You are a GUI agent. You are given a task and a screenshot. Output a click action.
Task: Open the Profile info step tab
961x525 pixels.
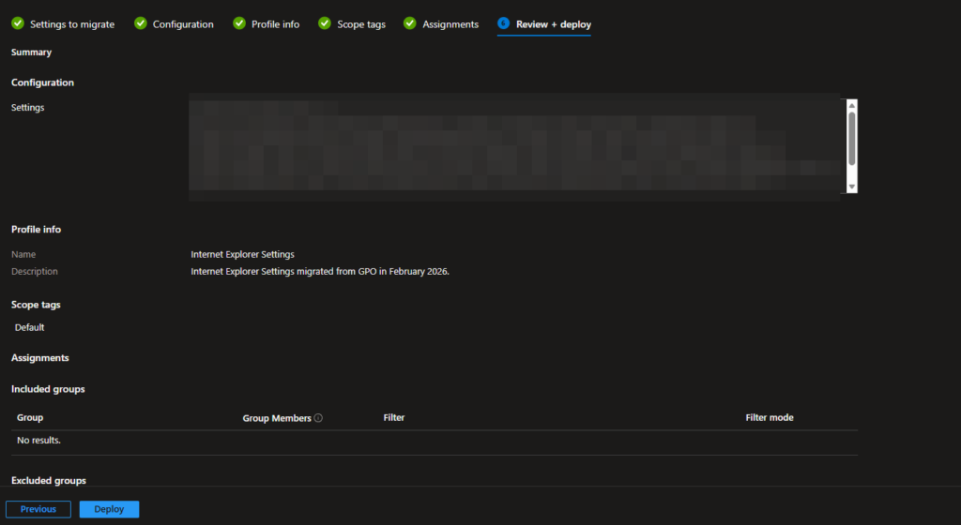pyautogui.click(x=275, y=24)
